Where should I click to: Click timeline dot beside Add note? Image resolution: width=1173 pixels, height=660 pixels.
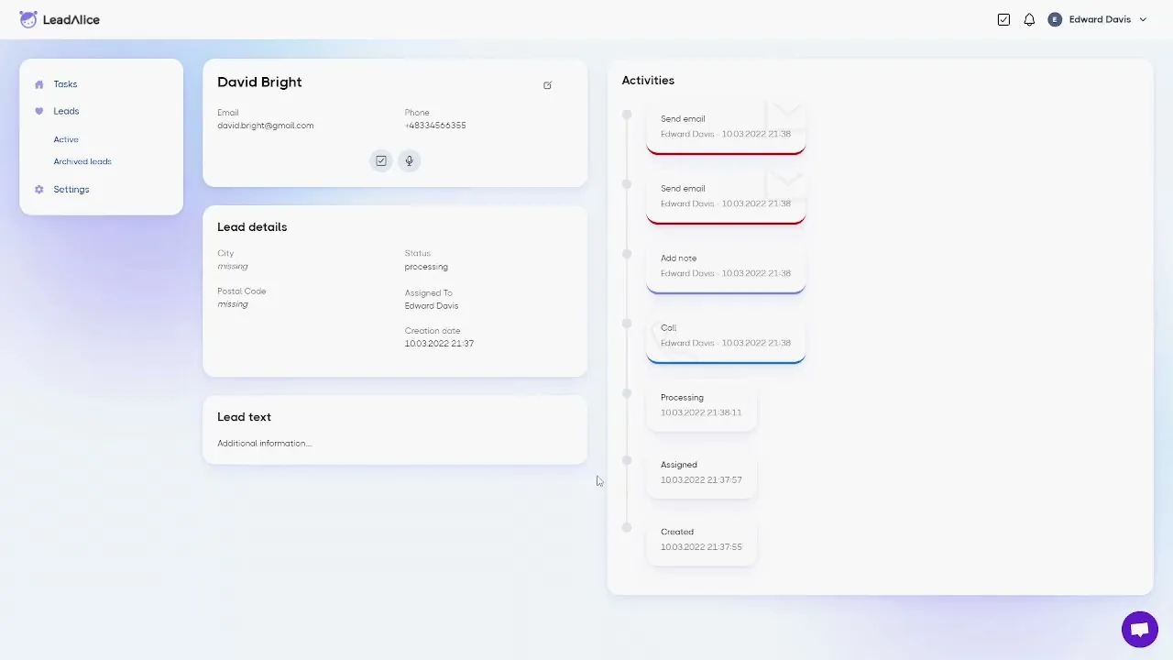(627, 254)
